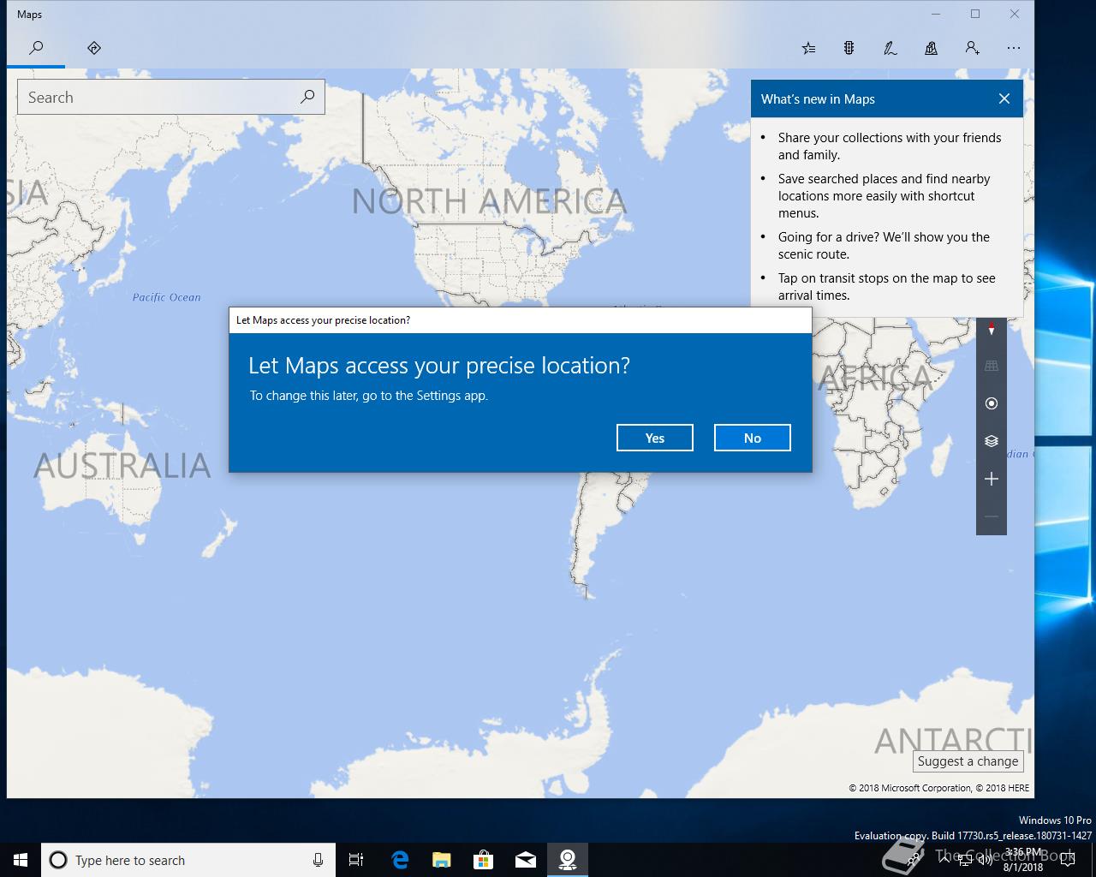The height and width of the screenshot is (877, 1096).
Task: Click the AUSTRALIA map label
Action: click(122, 466)
